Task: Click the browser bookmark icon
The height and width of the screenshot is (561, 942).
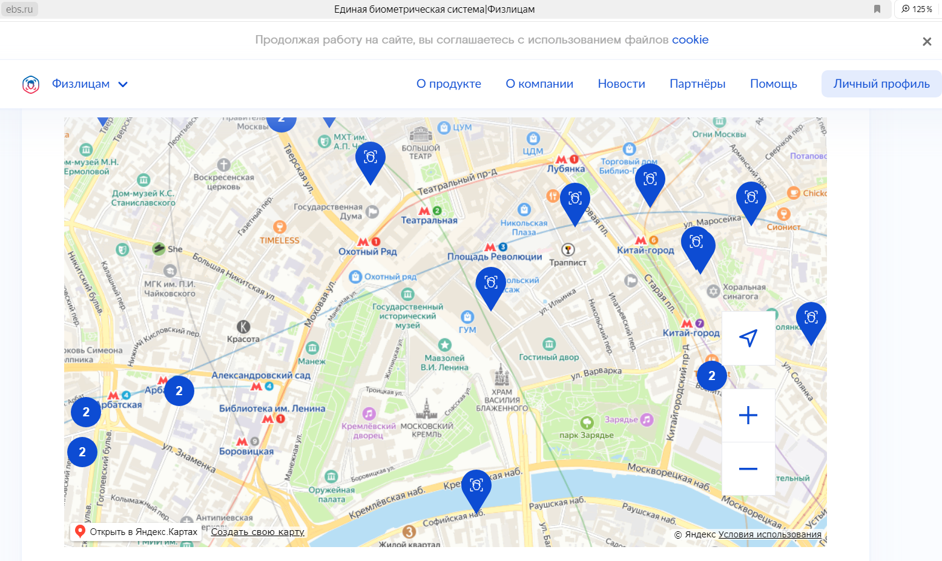Action: click(877, 8)
